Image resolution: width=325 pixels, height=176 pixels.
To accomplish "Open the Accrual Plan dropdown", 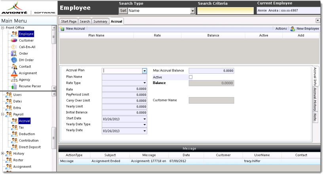I will [x=144, y=71].
